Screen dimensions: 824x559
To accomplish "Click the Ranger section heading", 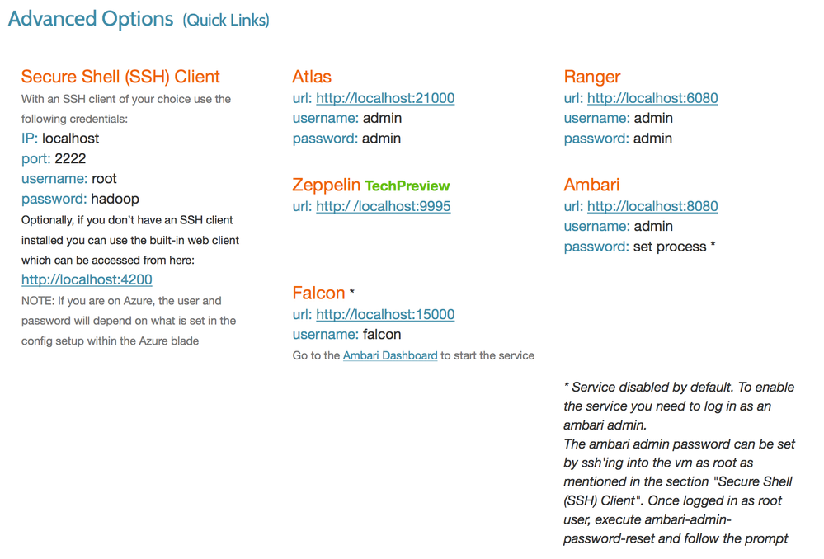I will coord(591,77).
